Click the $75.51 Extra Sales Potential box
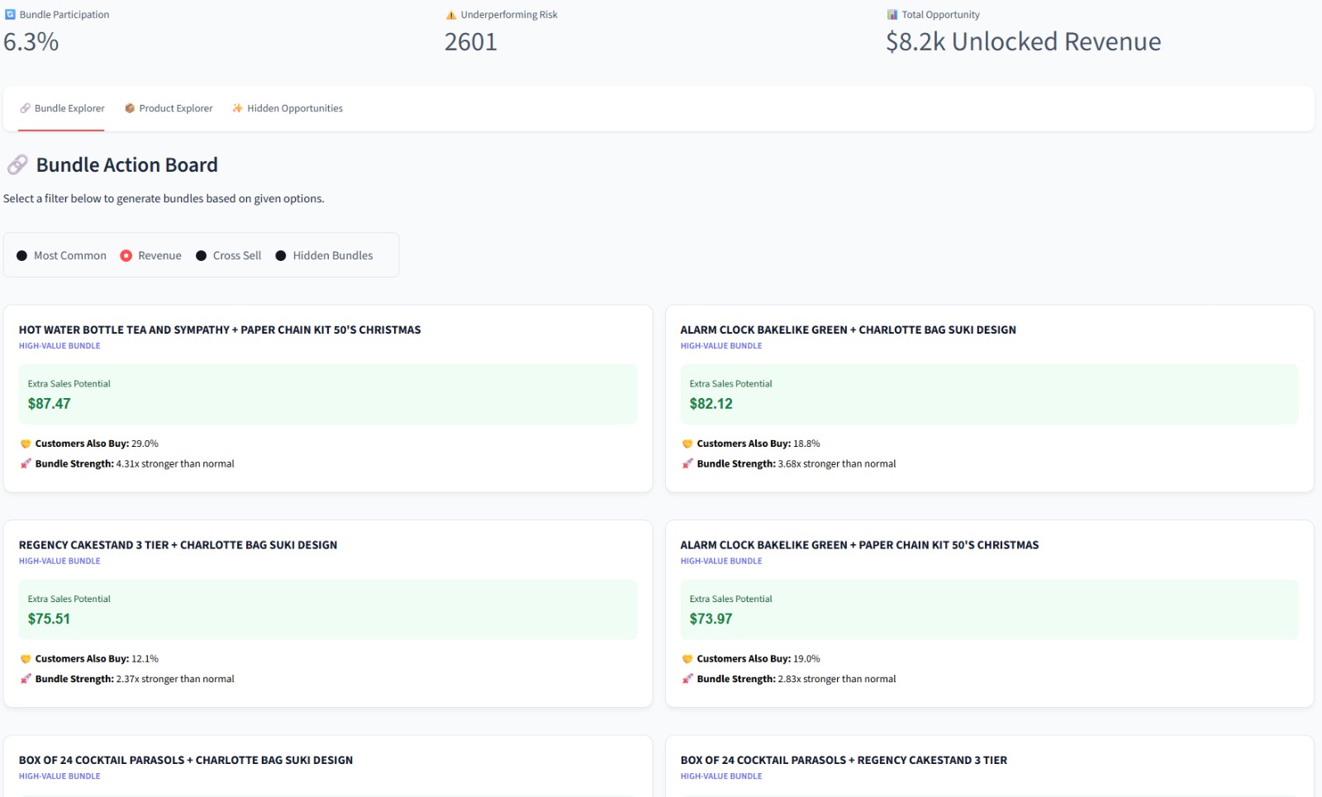Image resolution: width=1322 pixels, height=797 pixels. 327,610
